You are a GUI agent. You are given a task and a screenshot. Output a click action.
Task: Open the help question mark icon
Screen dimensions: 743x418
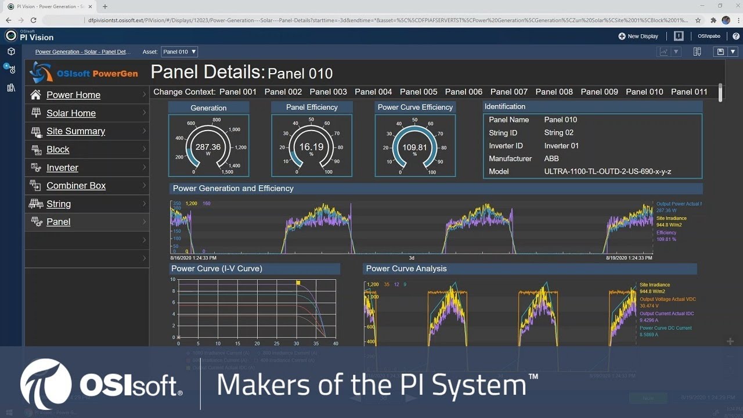736,36
